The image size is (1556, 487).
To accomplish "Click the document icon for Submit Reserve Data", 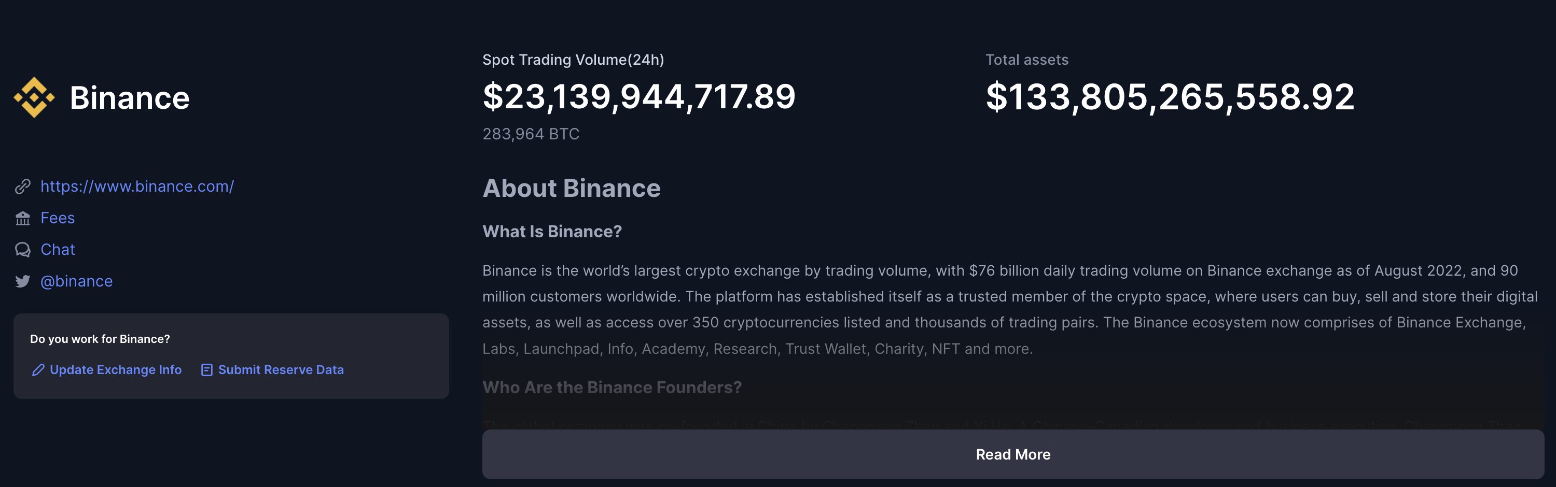I will 206,370.
